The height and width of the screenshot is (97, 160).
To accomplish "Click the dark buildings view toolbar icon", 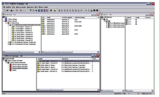I will [39, 11].
